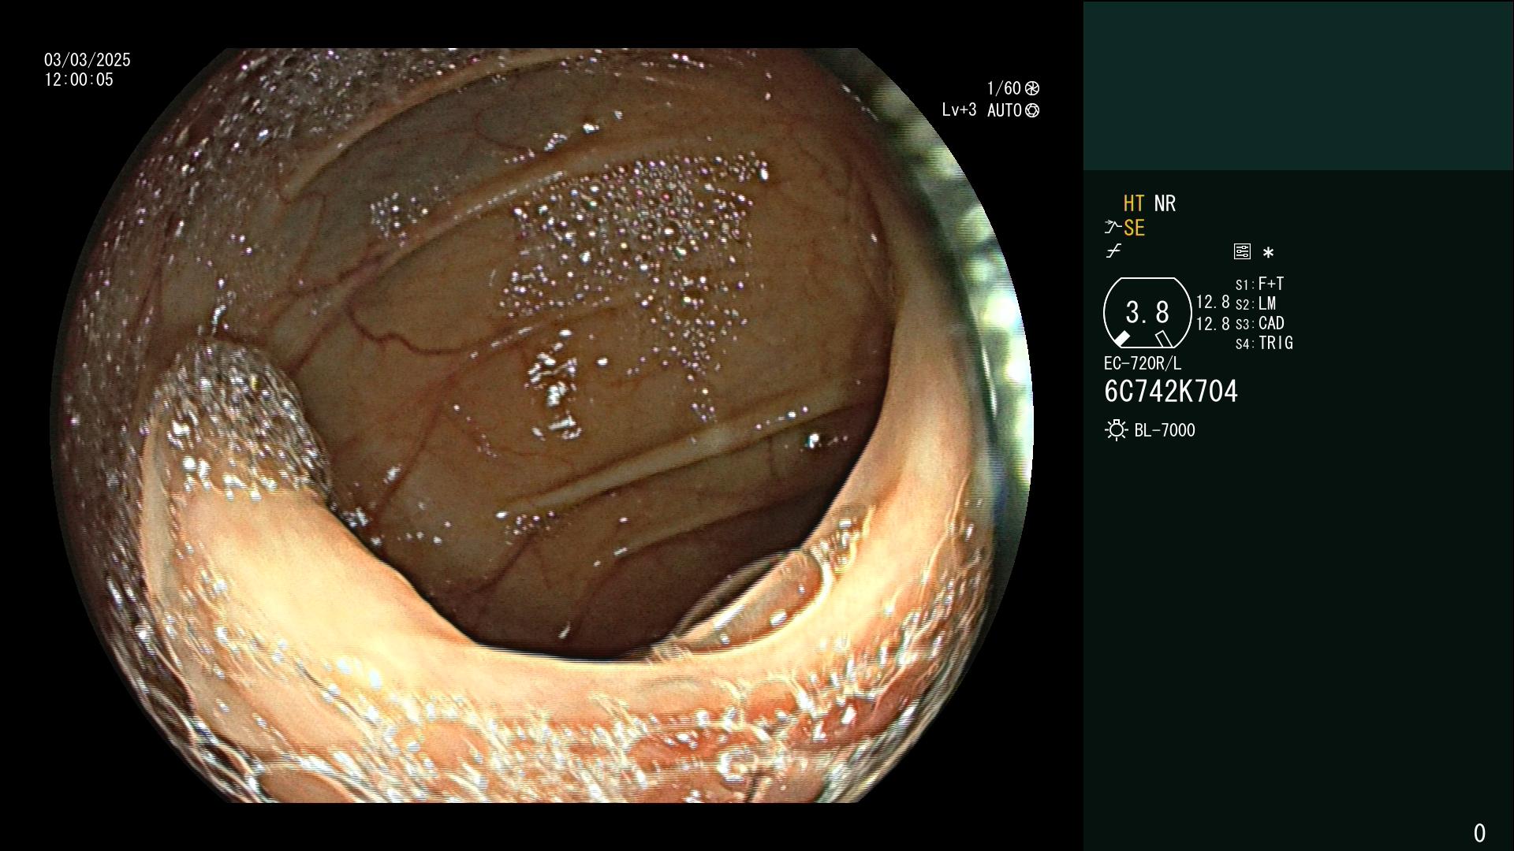Click the structure emphasis curve icon beside SE
Screen dimensions: 1514x851
click(1113, 228)
